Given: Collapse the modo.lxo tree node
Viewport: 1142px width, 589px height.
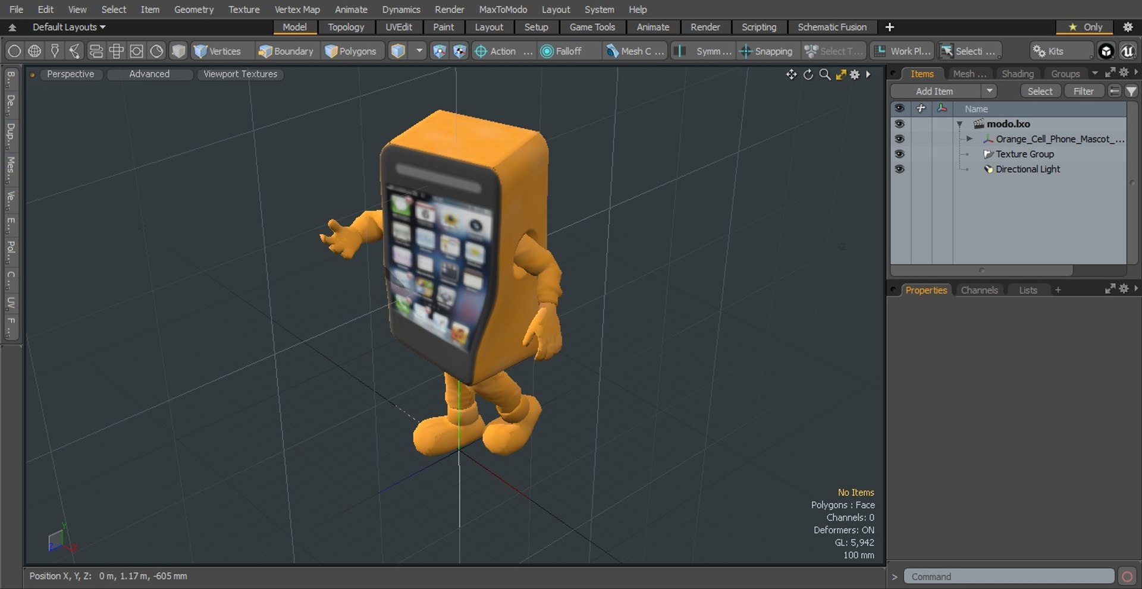Looking at the screenshot, I should 959,124.
